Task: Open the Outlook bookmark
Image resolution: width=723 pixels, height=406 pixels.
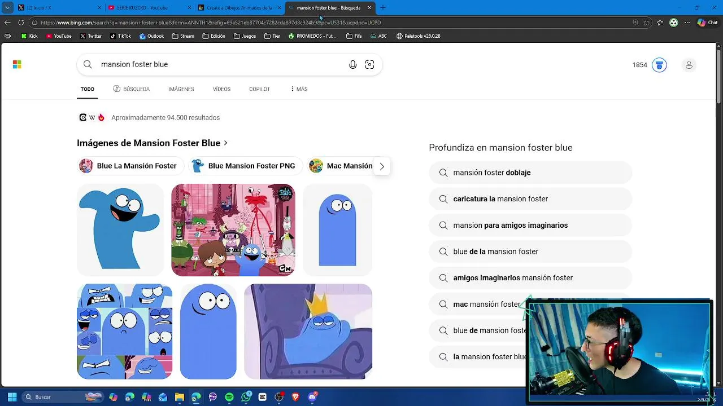Action: click(x=151, y=36)
